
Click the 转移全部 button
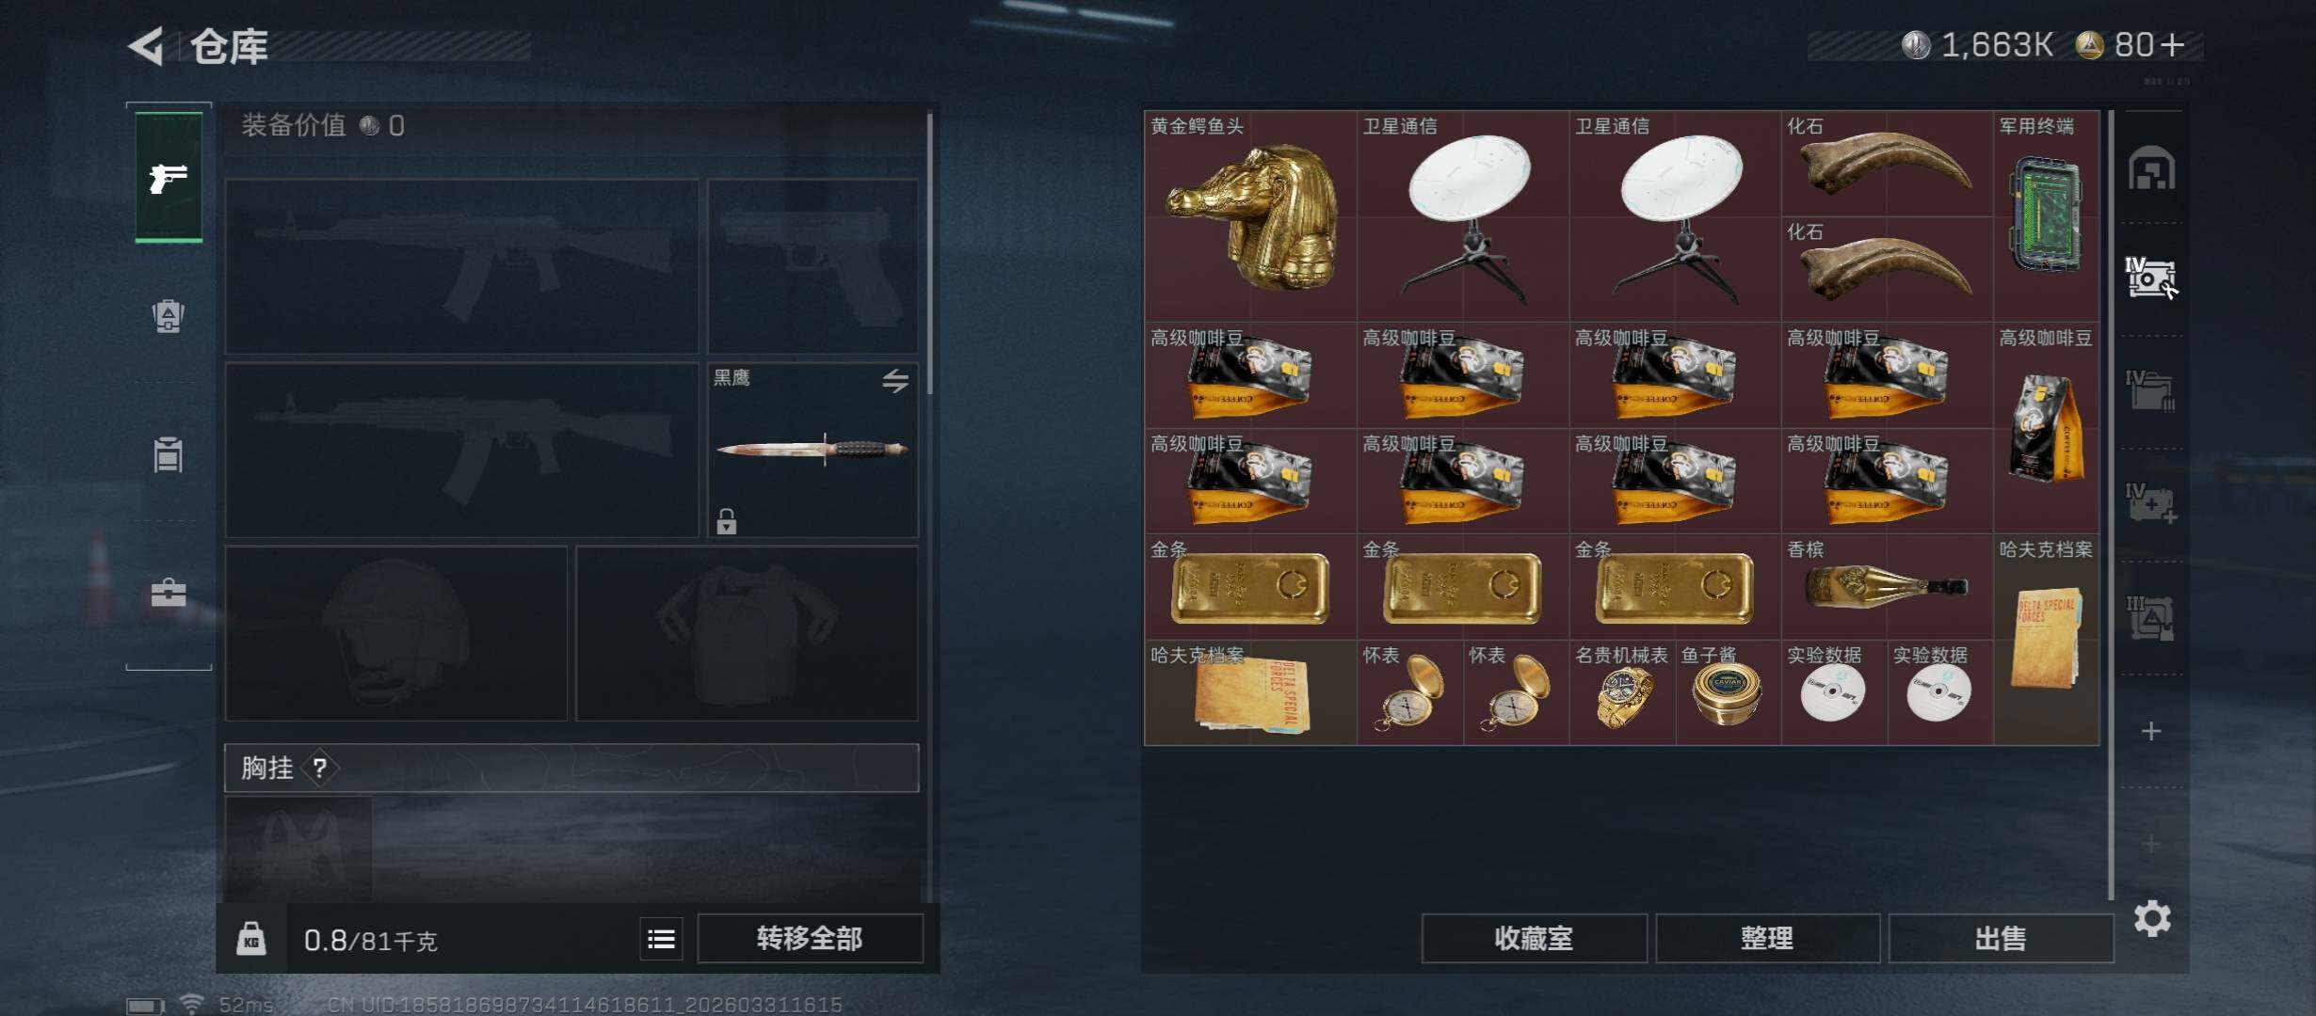click(810, 939)
